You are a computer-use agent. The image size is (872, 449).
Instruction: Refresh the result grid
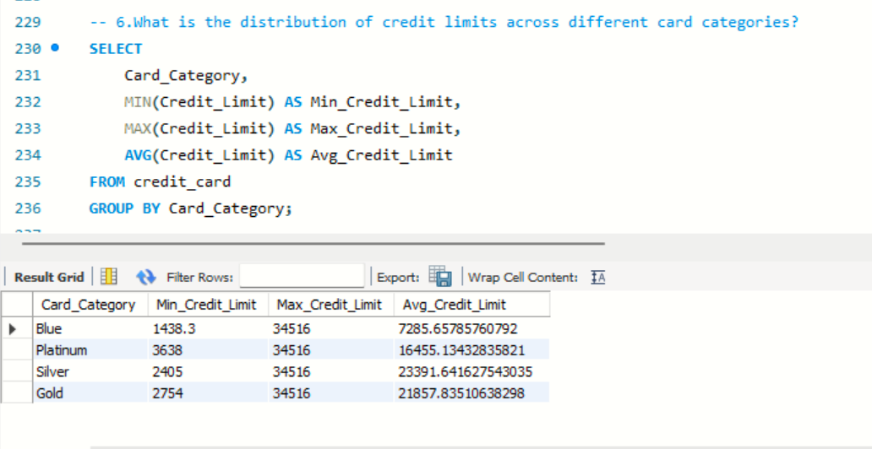[145, 276]
